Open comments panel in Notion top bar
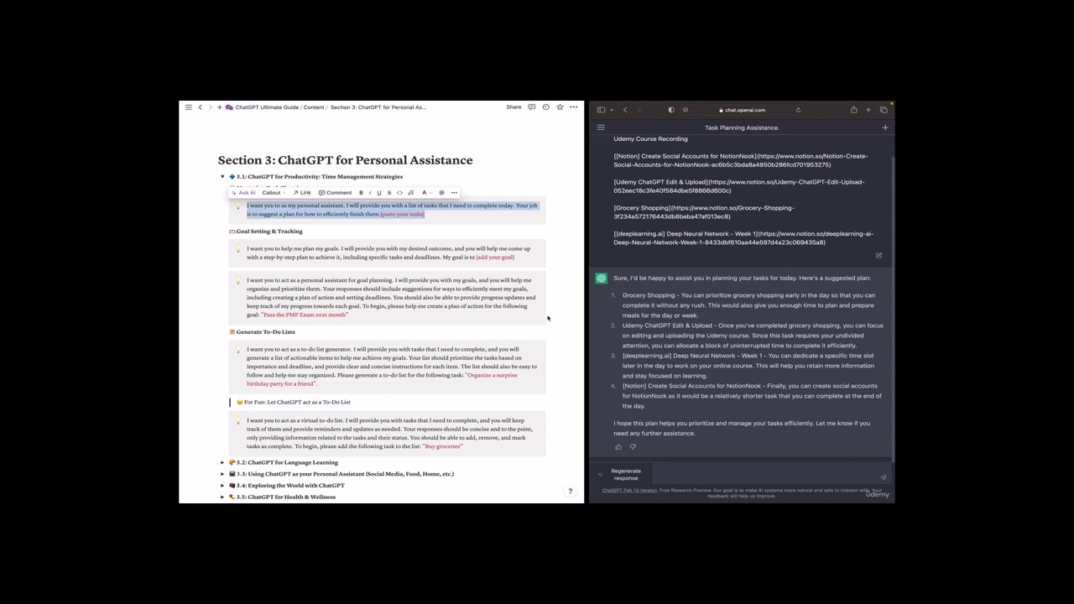Screen dimensions: 1074x604 531,107
